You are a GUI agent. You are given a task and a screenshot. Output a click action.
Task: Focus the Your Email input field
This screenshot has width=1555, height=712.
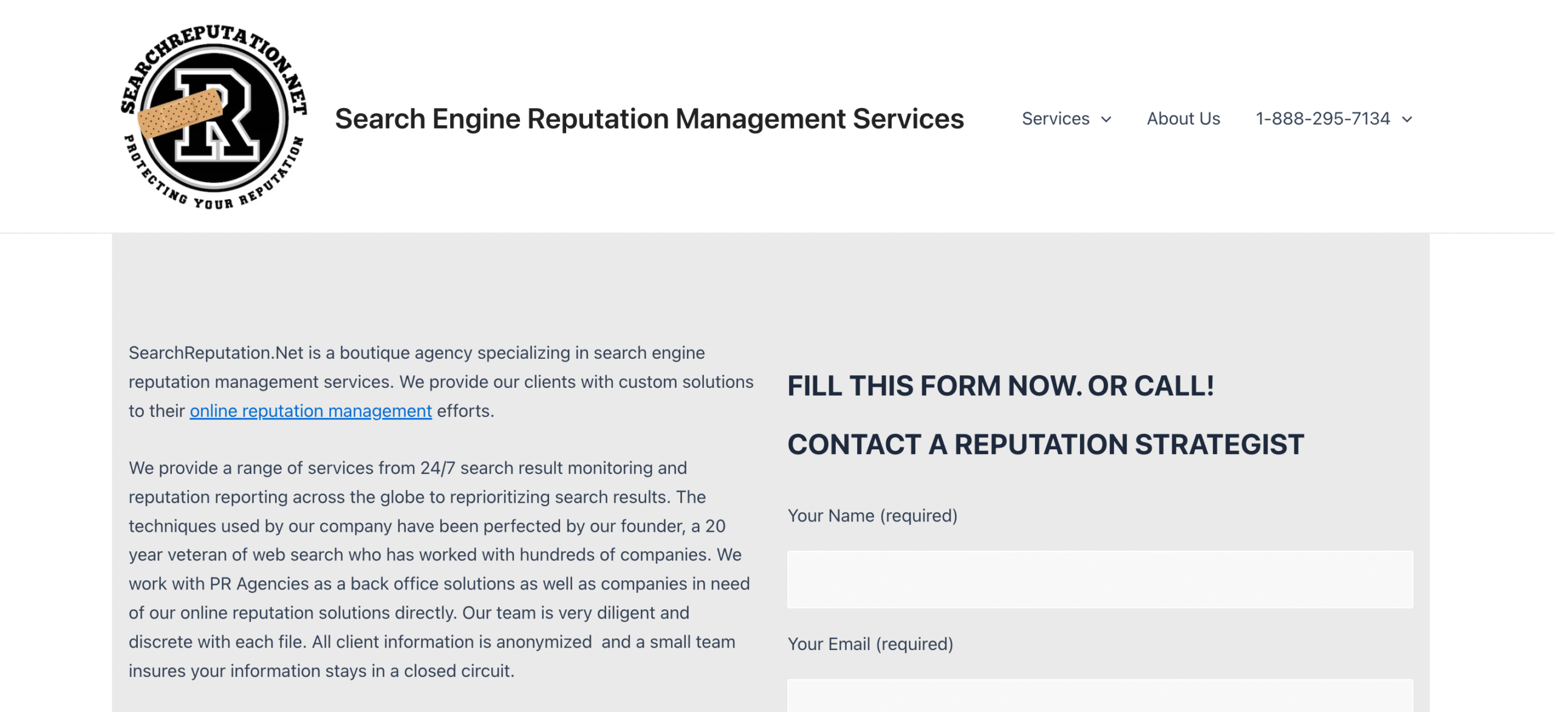[x=1099, y=697]
